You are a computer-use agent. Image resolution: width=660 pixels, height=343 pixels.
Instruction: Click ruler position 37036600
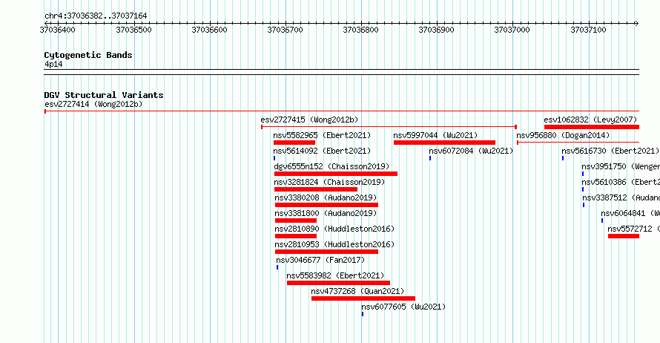210,30
